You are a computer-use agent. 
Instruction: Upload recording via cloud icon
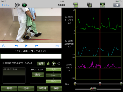[x=54, y=63]
